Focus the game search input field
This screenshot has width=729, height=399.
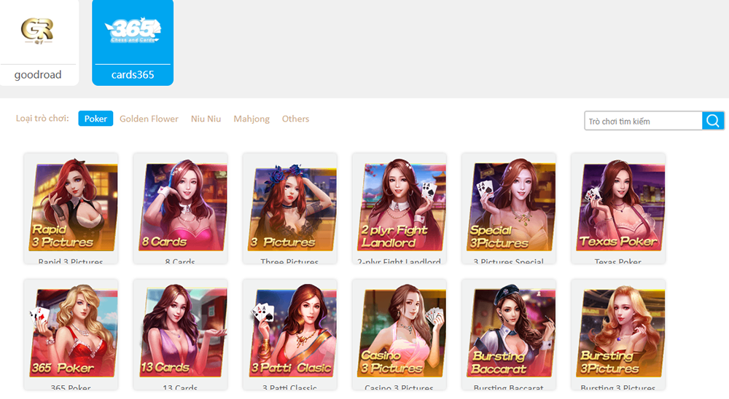[x=643, y=121]
